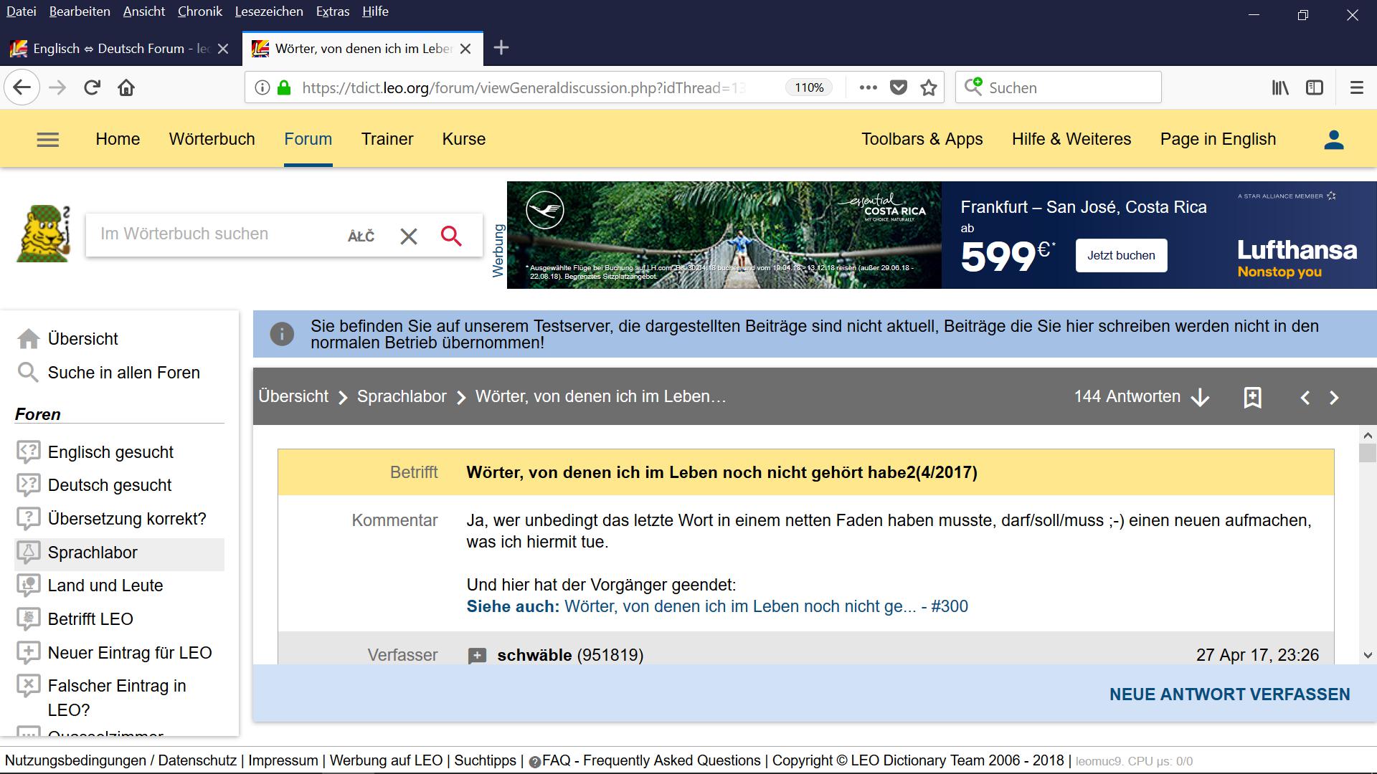The width and height of the screenshot is (1377, 774).
Task: Open the Hilfe menu
Action: 375,11
